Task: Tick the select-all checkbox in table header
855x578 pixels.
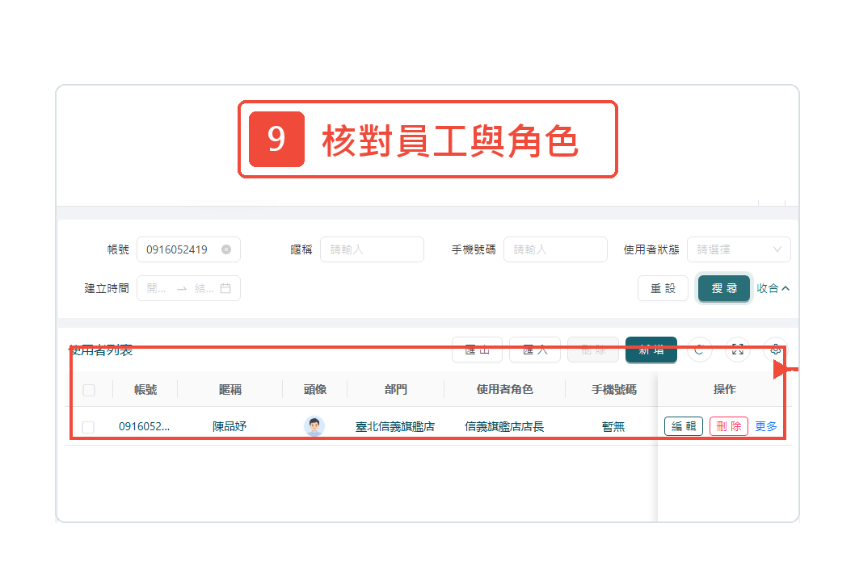Action: pos(89,390)
